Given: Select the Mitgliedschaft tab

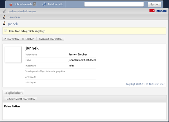Looking at the screenshot, I should click(x=13, y=93).
